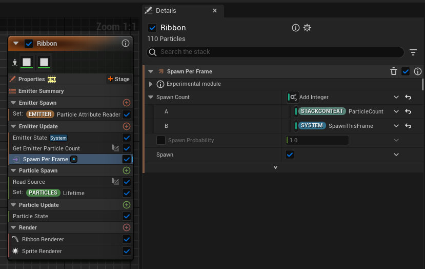425x269 pixels.
Task: Click the first renderer thumbnail in emitter node
Action: [27, 62]
